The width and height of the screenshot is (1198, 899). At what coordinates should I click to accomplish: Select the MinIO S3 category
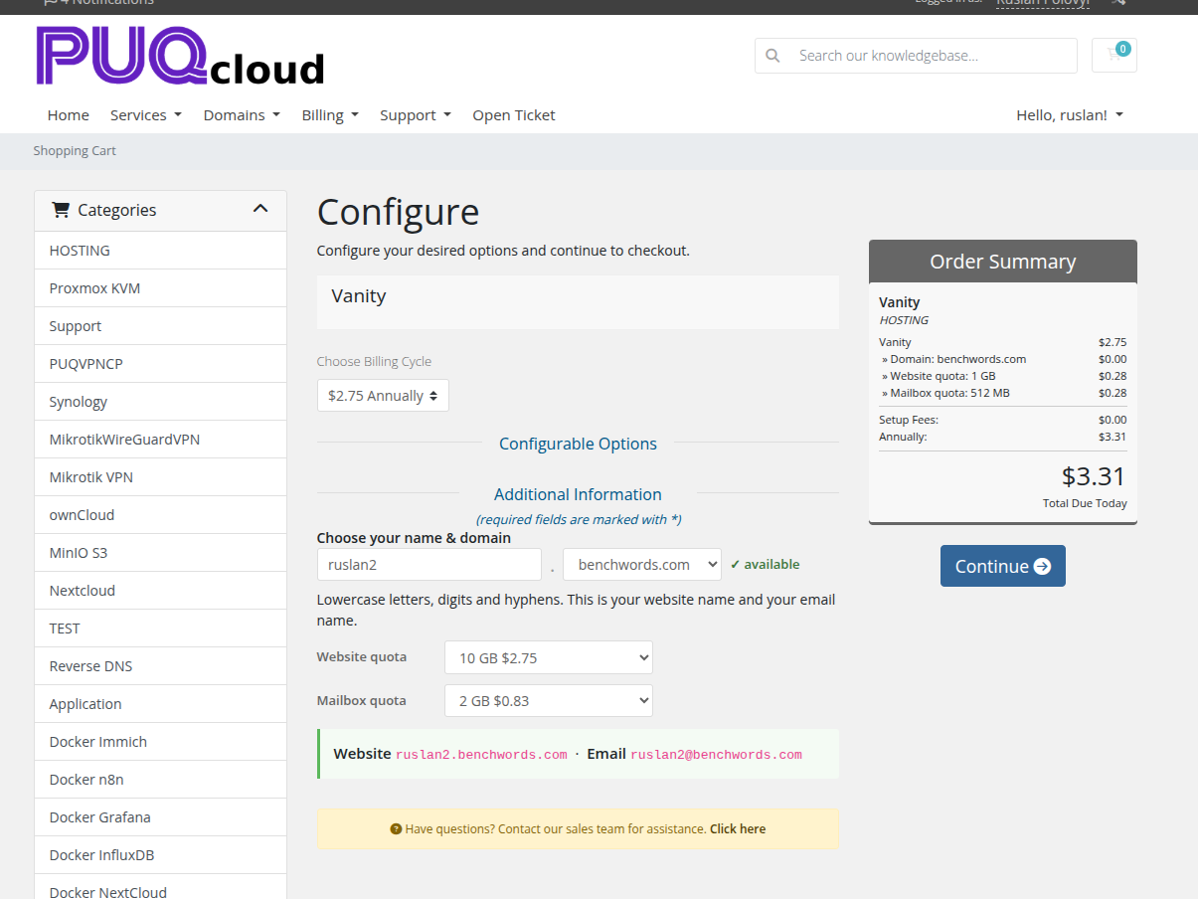click(x=160, y=553)
